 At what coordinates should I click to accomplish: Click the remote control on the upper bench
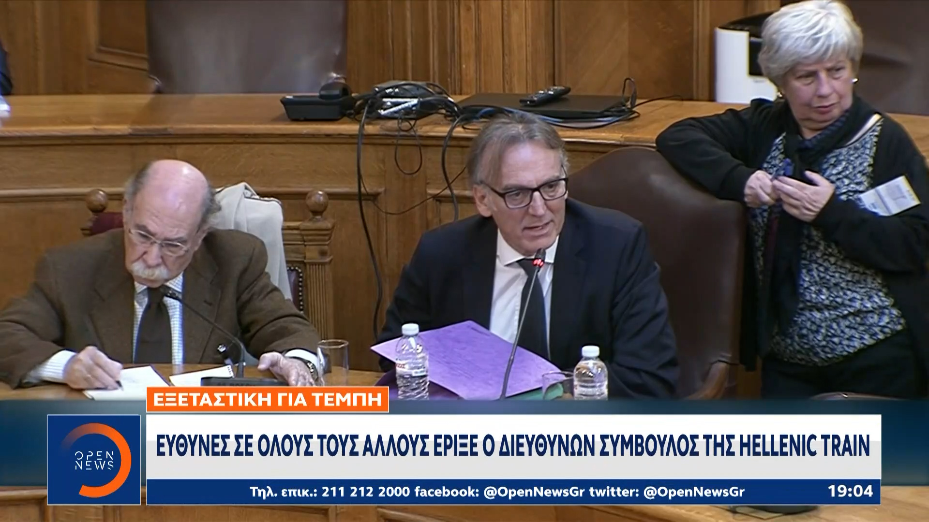click(544, 94)
